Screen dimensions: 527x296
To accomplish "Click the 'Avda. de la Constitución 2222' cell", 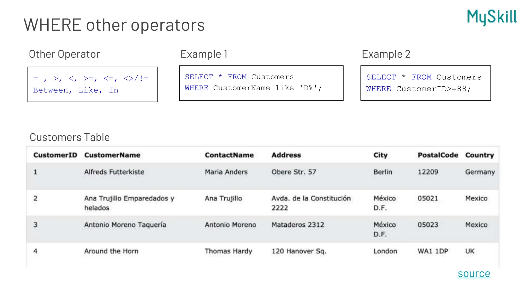I will coord(311,203).
